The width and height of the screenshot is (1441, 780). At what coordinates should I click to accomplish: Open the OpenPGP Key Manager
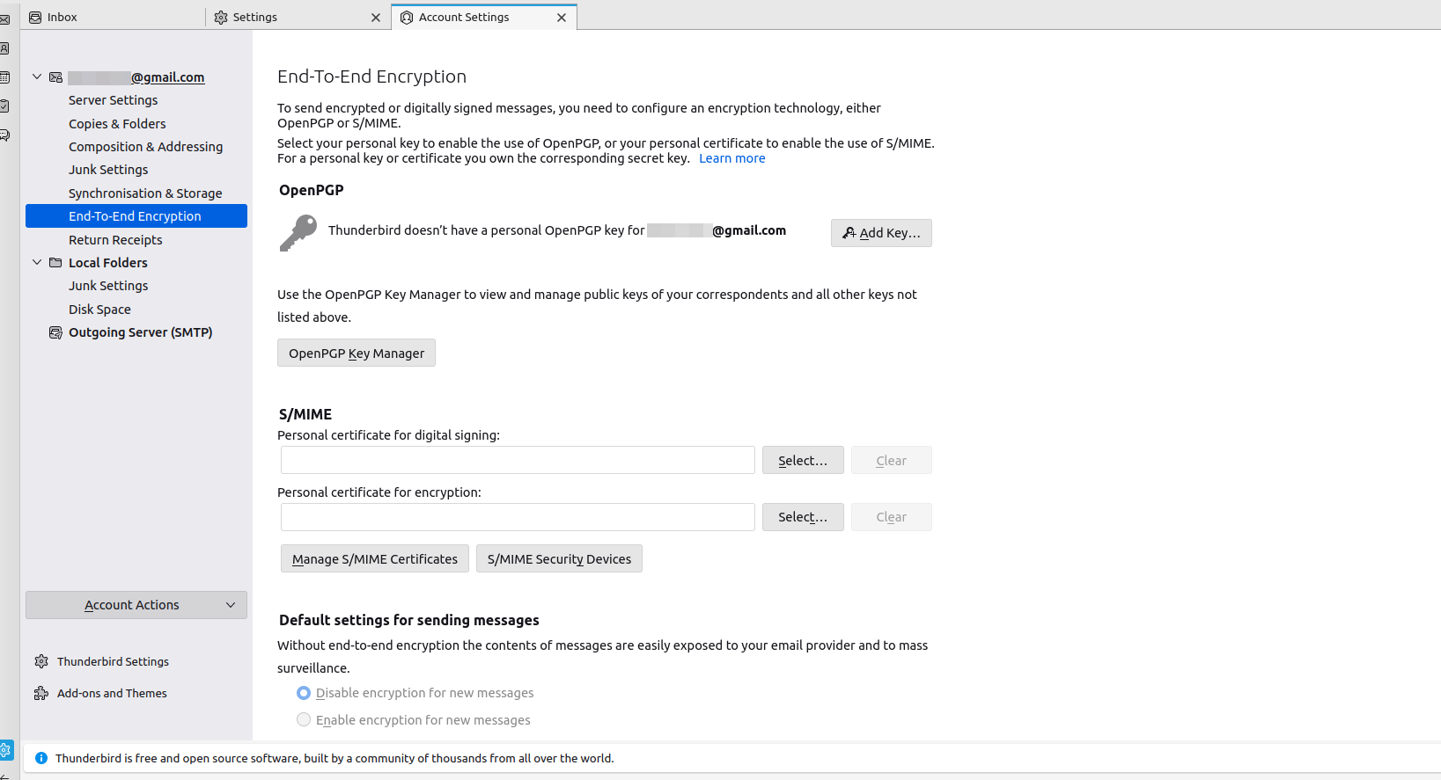[357, 353]
